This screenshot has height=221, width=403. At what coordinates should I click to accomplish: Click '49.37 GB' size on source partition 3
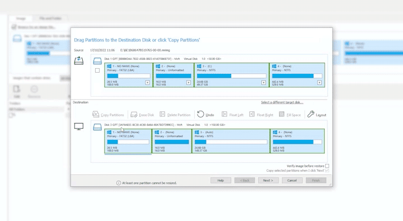coord(202,84)
